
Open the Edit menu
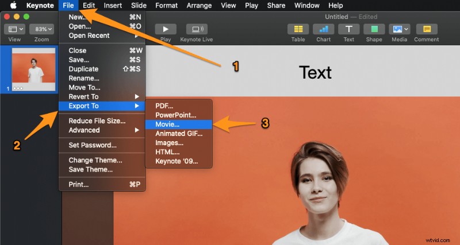pyautogui.click(x=89, y=5)
